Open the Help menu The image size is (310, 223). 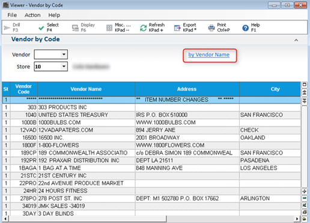pos(54,15)
